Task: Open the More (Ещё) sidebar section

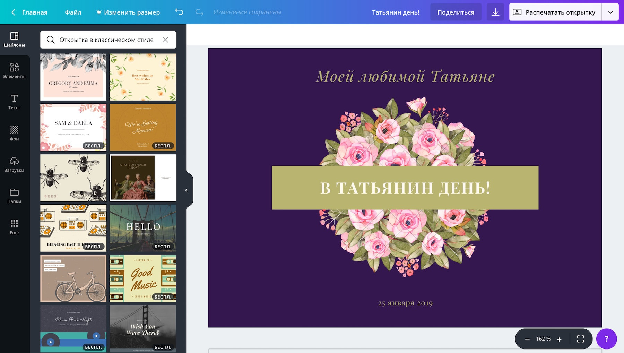Action: 14,227
